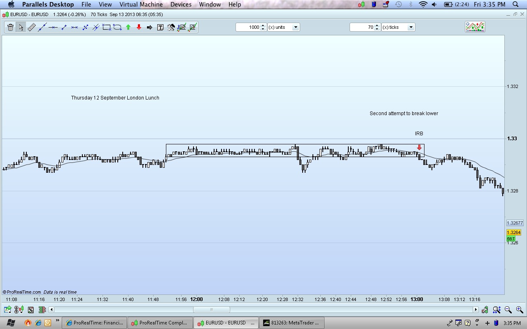Select the parallel lines channel tool
This screenshot has height=329, width=527.
click(x=96, y=27)
